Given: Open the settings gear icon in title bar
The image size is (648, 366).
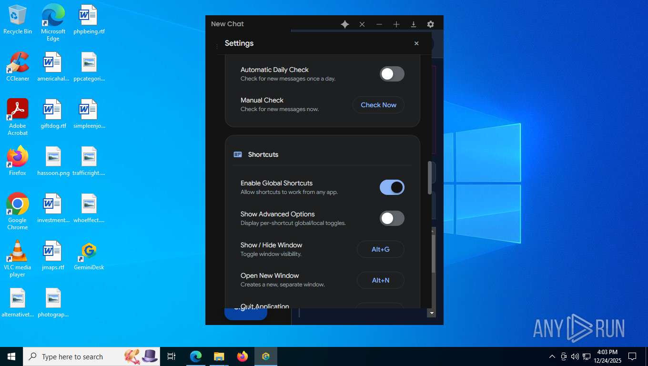Looking at the screenshot, I should pos(431,24).
